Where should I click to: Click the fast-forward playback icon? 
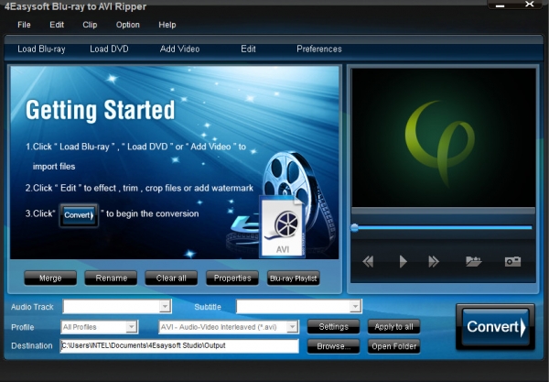point(434,261)
